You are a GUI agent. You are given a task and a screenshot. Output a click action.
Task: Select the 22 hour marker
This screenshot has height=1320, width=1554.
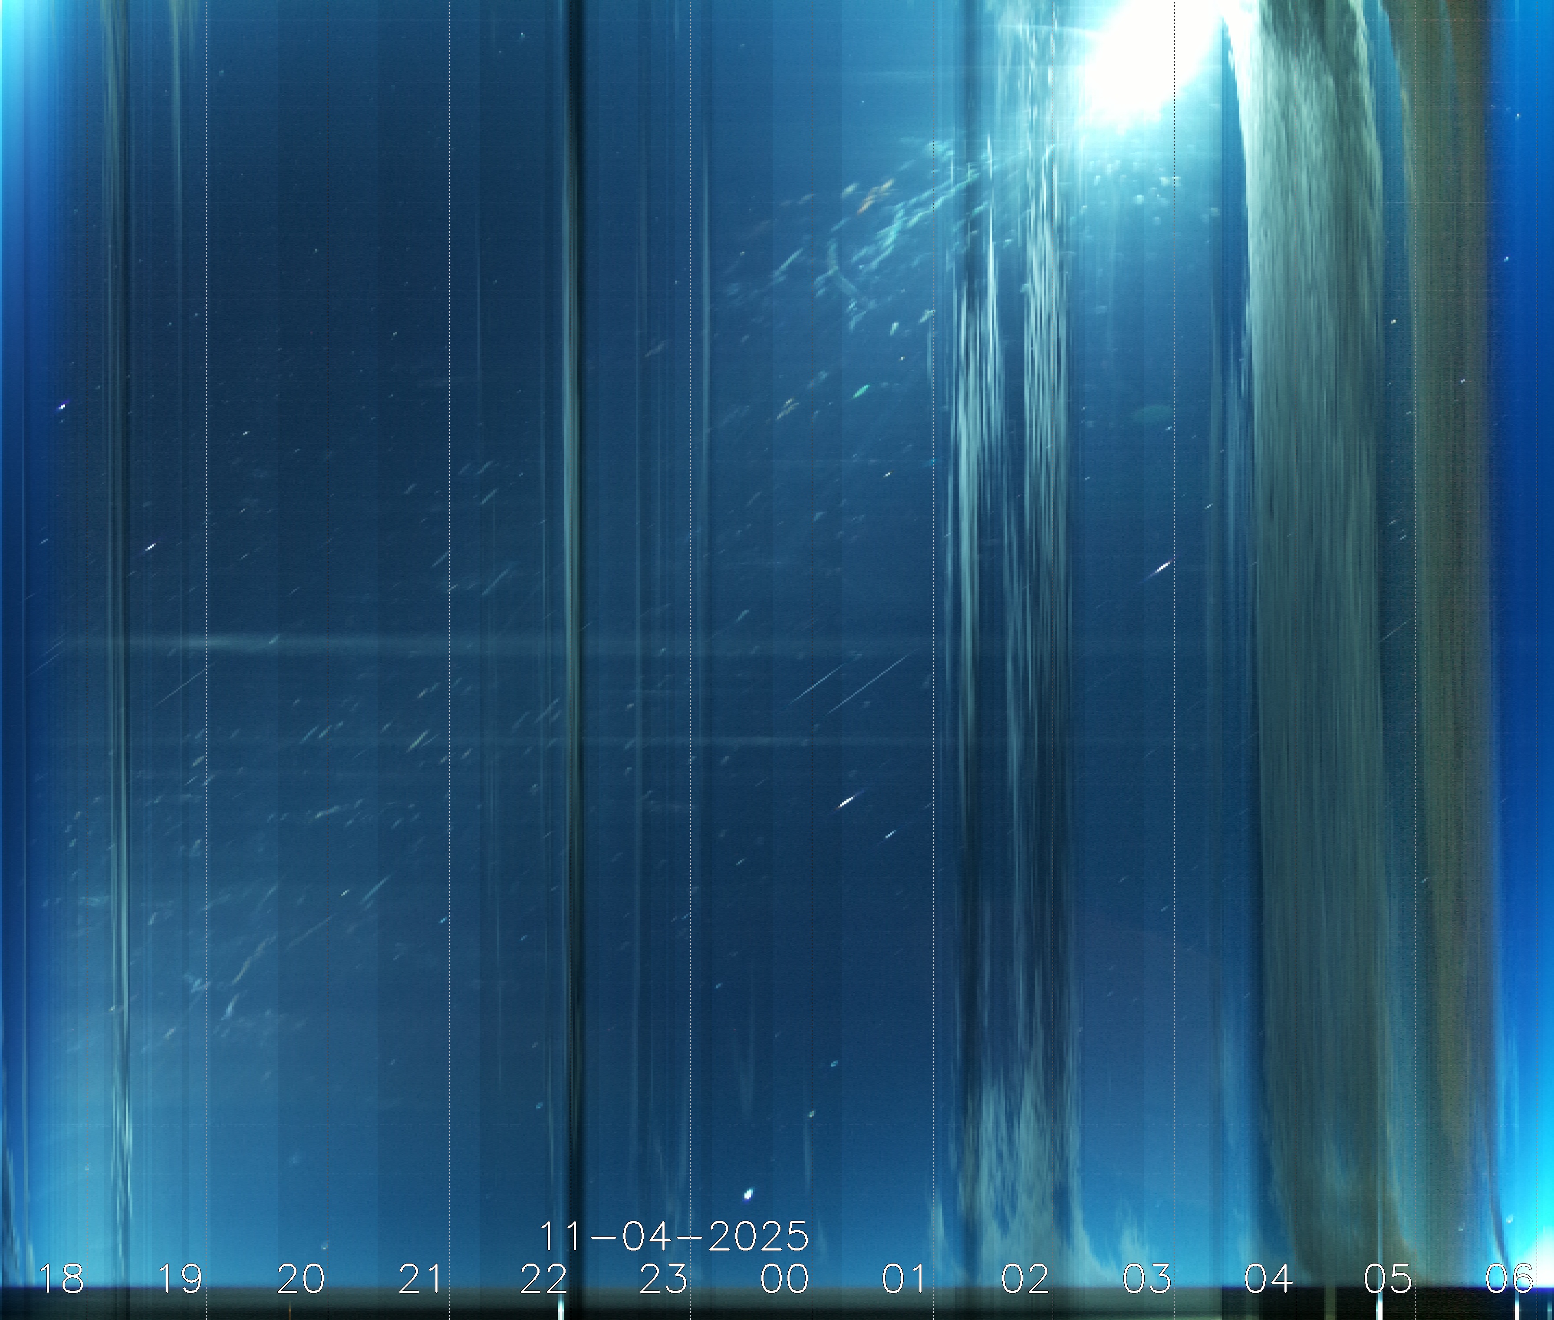(543, 1279)
